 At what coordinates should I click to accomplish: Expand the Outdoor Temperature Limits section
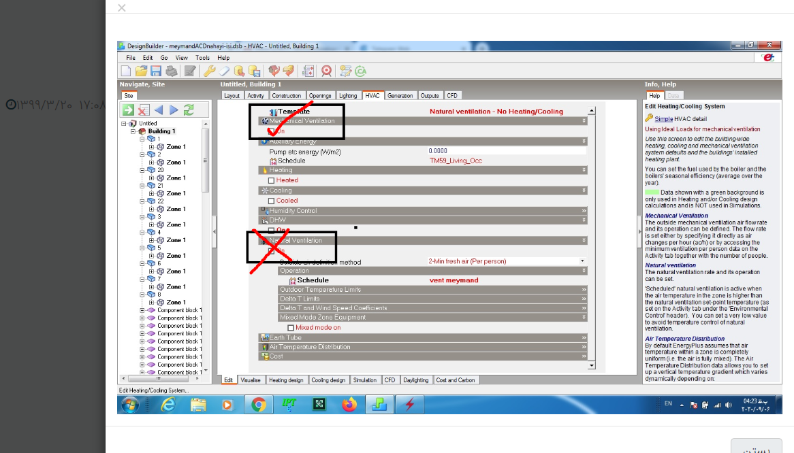pyautogui.click(x=433, y=290)
